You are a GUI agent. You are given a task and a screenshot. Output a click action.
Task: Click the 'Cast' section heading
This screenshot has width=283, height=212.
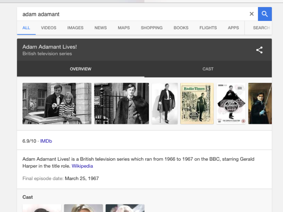click(x=28, y=197)
